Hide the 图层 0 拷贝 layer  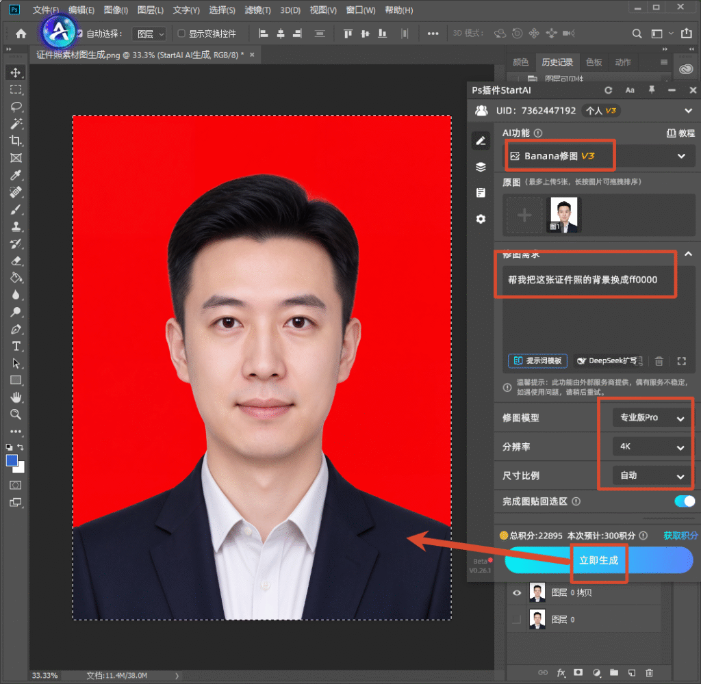coord(517,593)
